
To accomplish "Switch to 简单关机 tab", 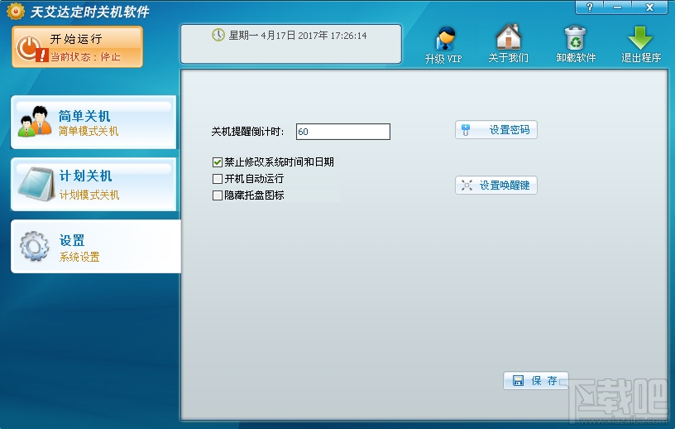I will coord(93,123).
